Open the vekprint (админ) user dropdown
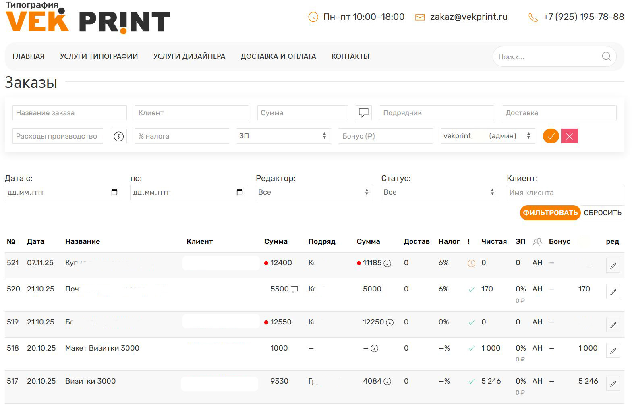The width and height of the screenshot is (632, 405). click(x=488, y=136)
